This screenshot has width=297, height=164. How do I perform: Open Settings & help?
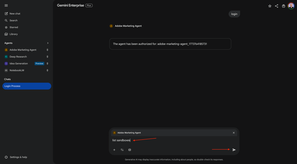(x=18, y=157)
